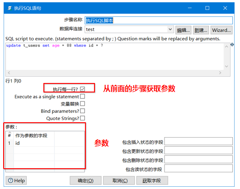Screen dimensions: 240x189
Task: Click the 编辑... button
Action: coord(183,30)
